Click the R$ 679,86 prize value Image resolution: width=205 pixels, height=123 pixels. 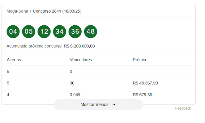tap(142, 95)
